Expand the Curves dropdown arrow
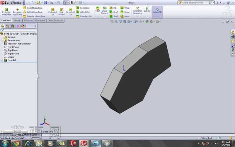 click(x=147, y=17)
